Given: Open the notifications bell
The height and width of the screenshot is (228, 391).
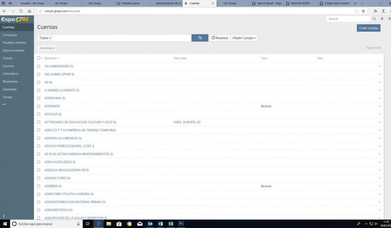Looking at the screenshot, I should pyautogui.click(x=382, y=19).
